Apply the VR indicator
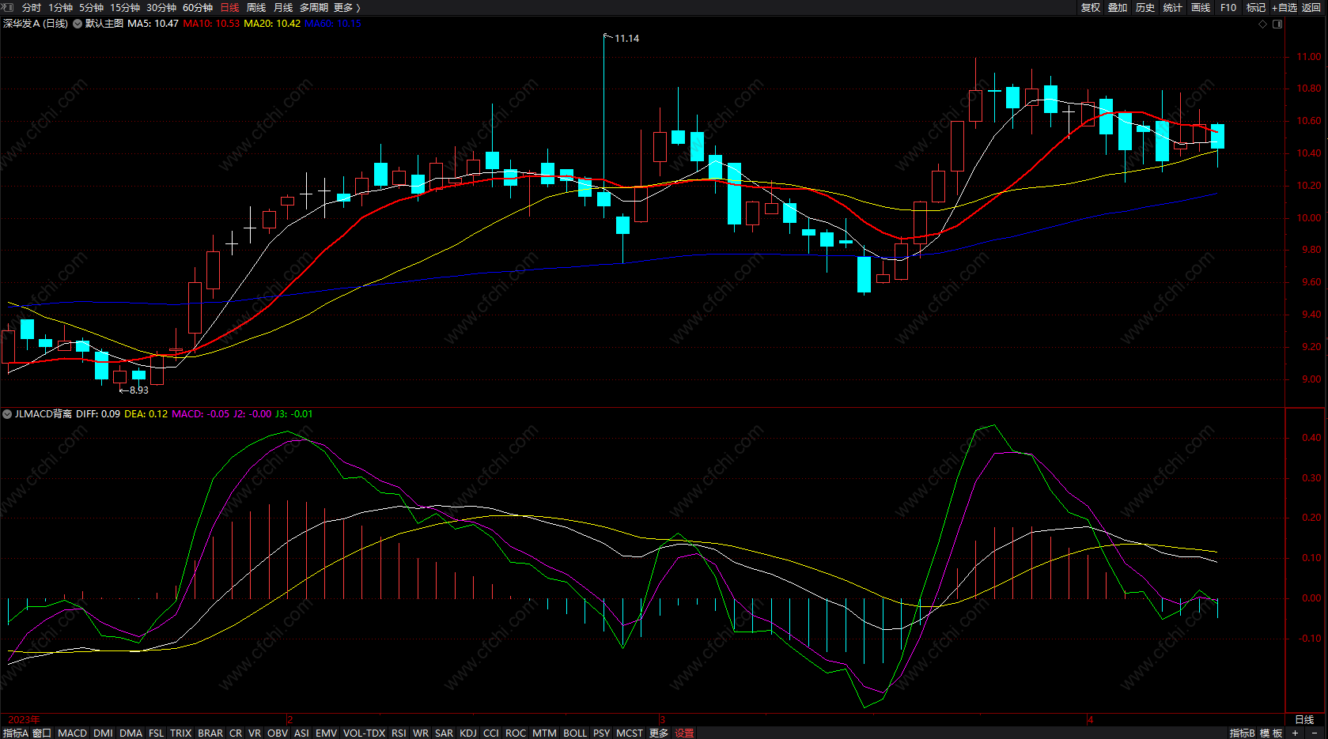1328x739 pixels. [x=255, y=733]
